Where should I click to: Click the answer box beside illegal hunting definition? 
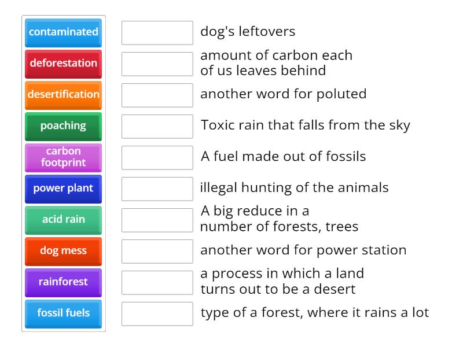point(157,189)
